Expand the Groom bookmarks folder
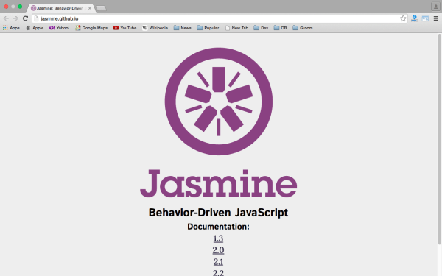The height and width of the screenshot is (276, 442). click(x=303, y=28)
